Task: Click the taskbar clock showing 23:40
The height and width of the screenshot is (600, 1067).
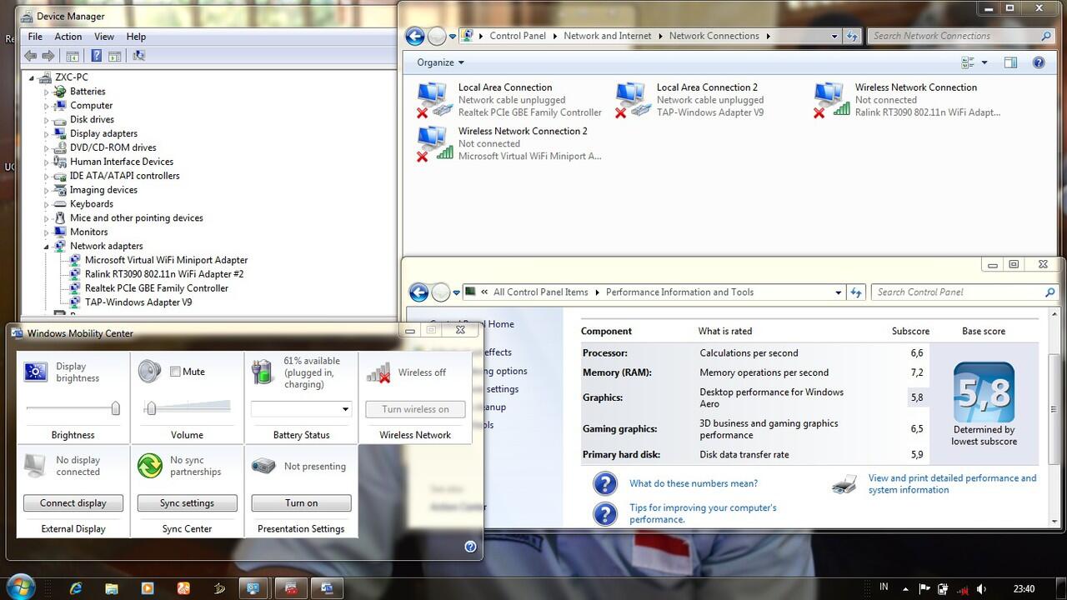Action: [1024, 589]
